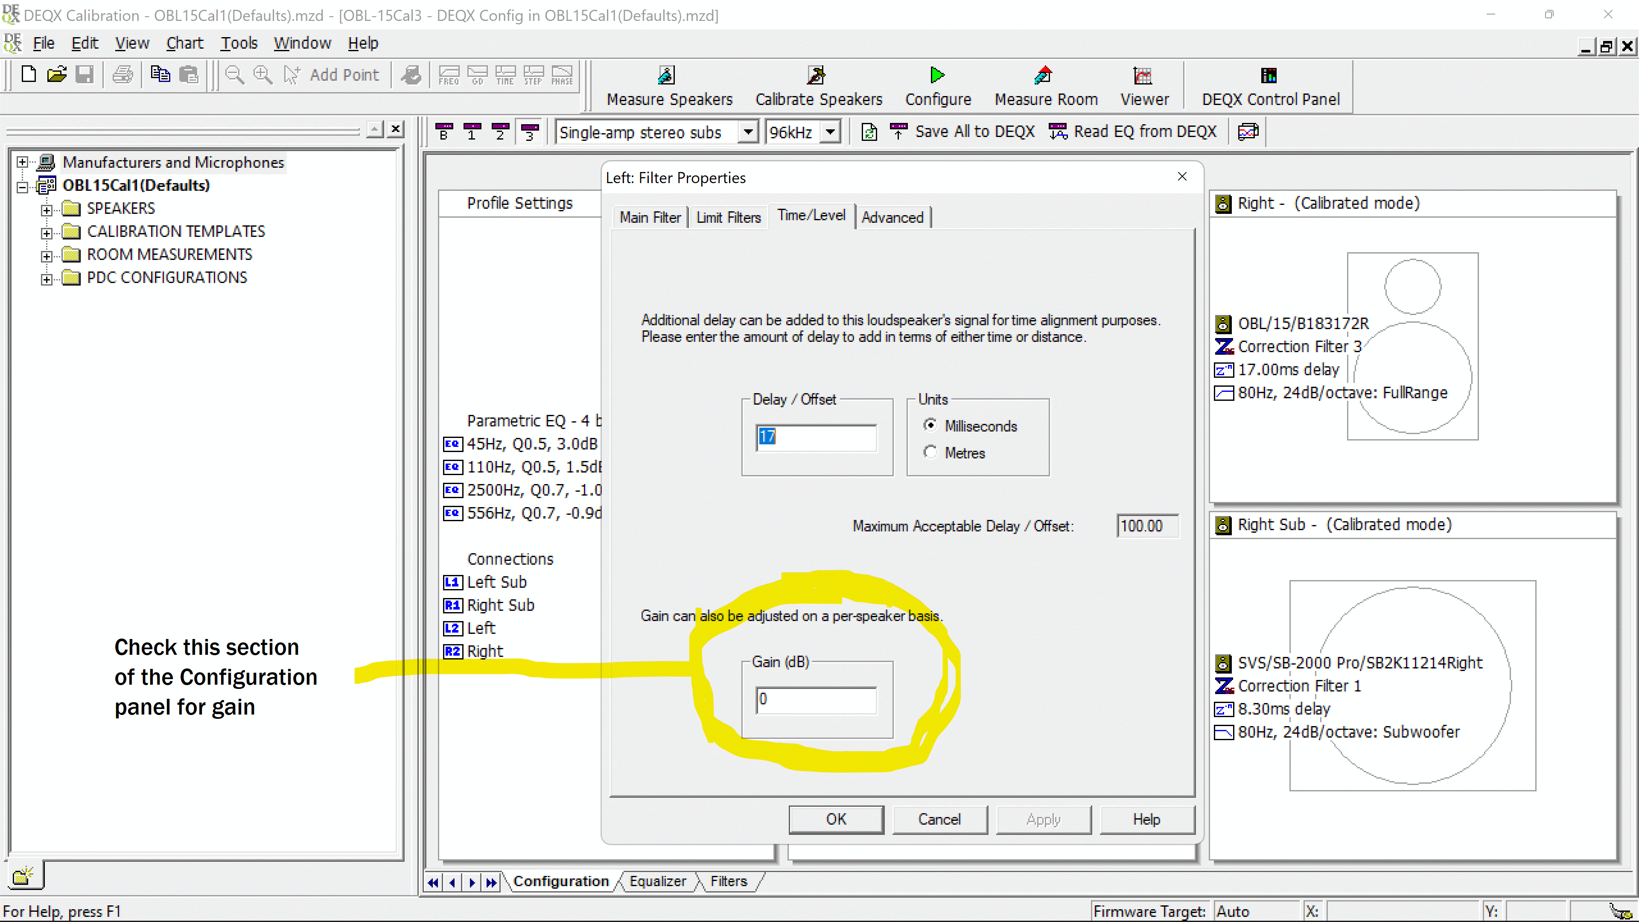Open Measure Speakers wizard
The height and width of the screenshot is (922, 1639).
click(669, 87)
